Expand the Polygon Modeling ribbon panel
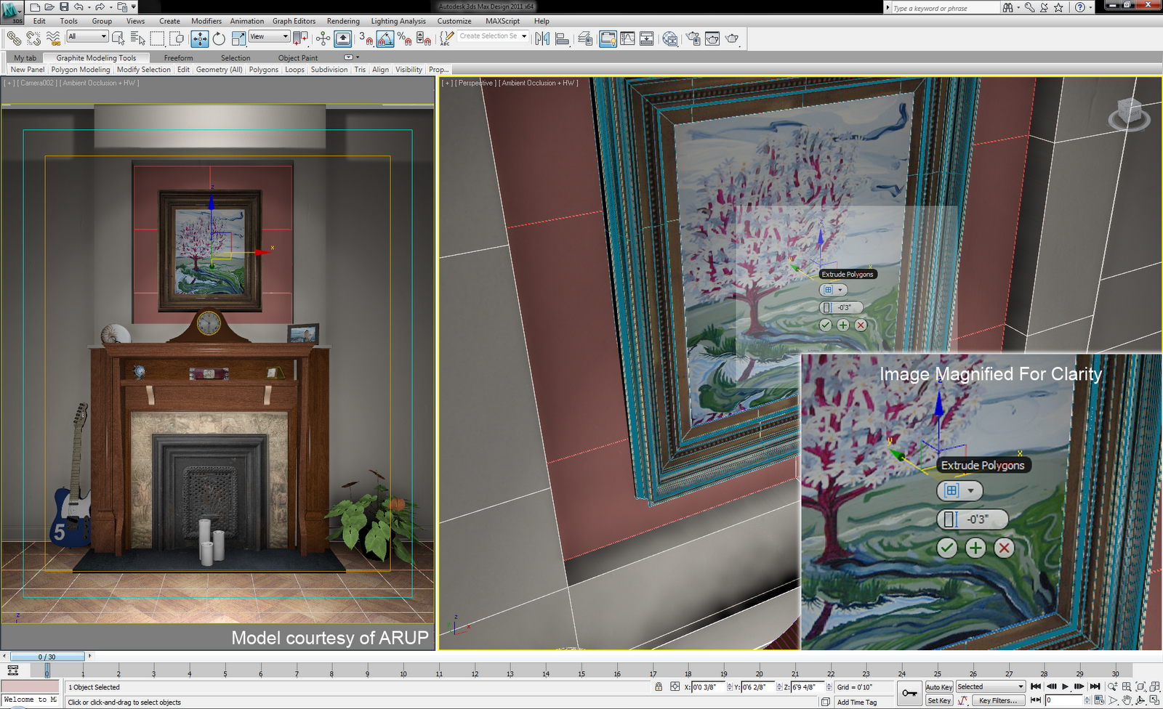The image size is (1163, 709). [x=81, y=70]
